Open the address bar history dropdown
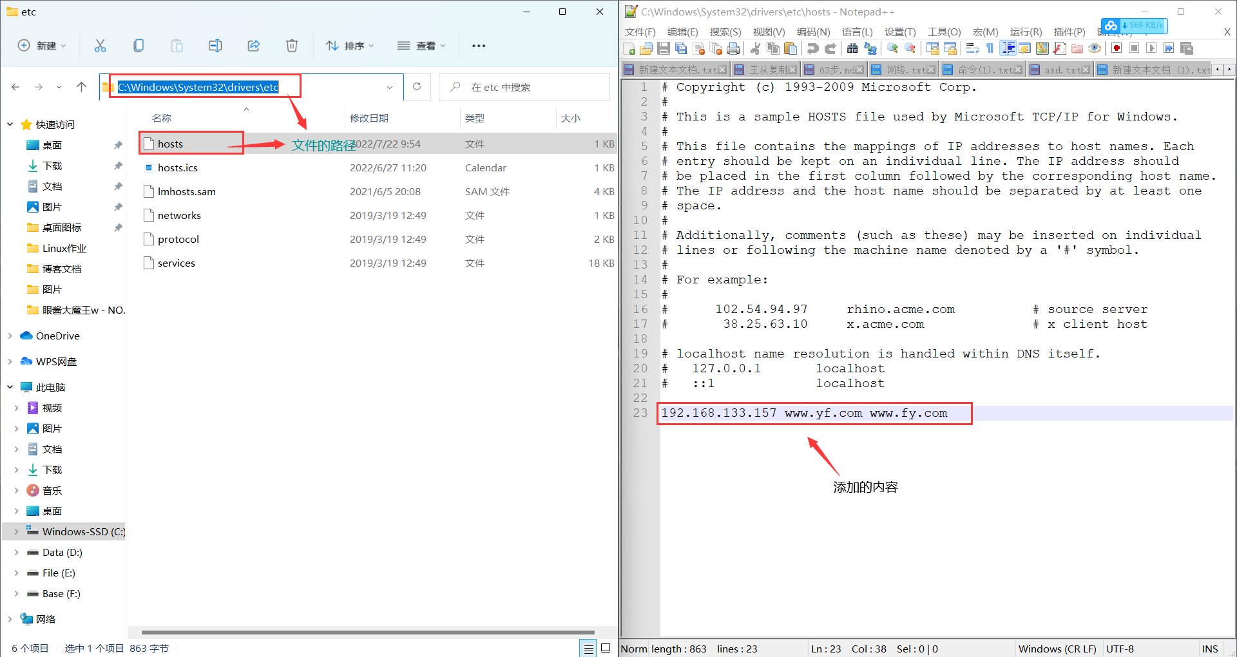The height and width of the screenshot is (657, 1237). click(x=390, y=87)
